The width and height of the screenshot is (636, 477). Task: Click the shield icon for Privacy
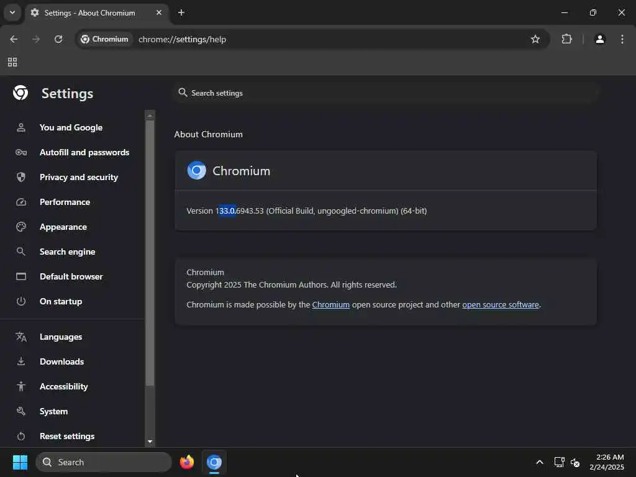(21, 177)
